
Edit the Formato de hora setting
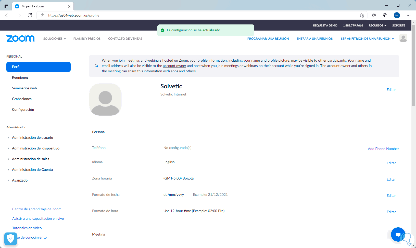pyautogui.click(x=391, y=212)
